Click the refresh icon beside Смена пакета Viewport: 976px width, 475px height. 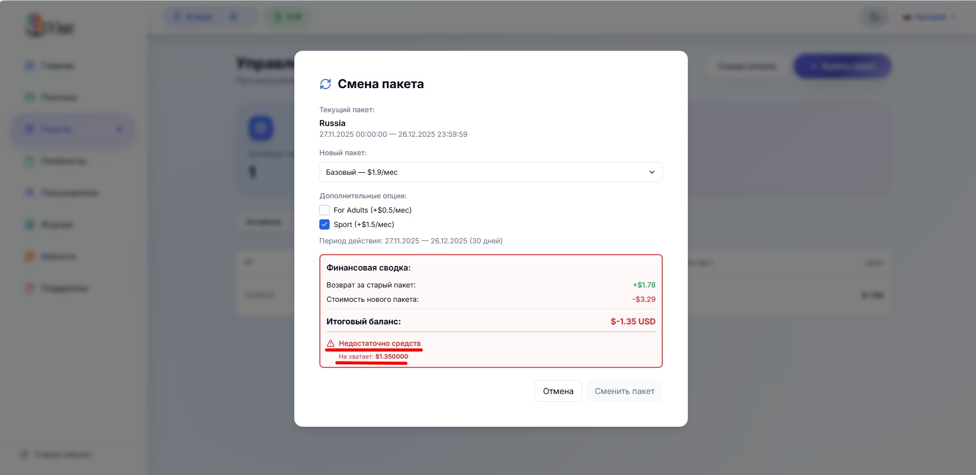pyautogui.click(x=326, y=84)
